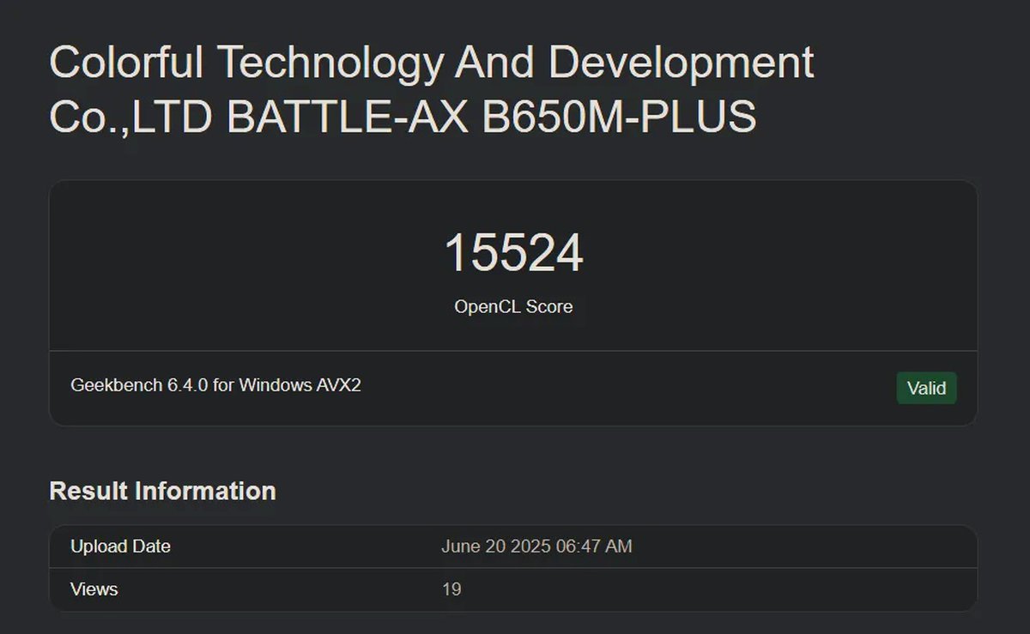The image size is (1030, 634).
Task: Click the Views row label
Action: (94, 589)
